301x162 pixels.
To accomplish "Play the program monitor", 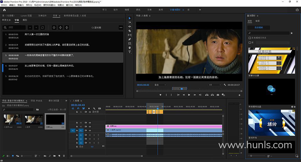I will point(189,95).
